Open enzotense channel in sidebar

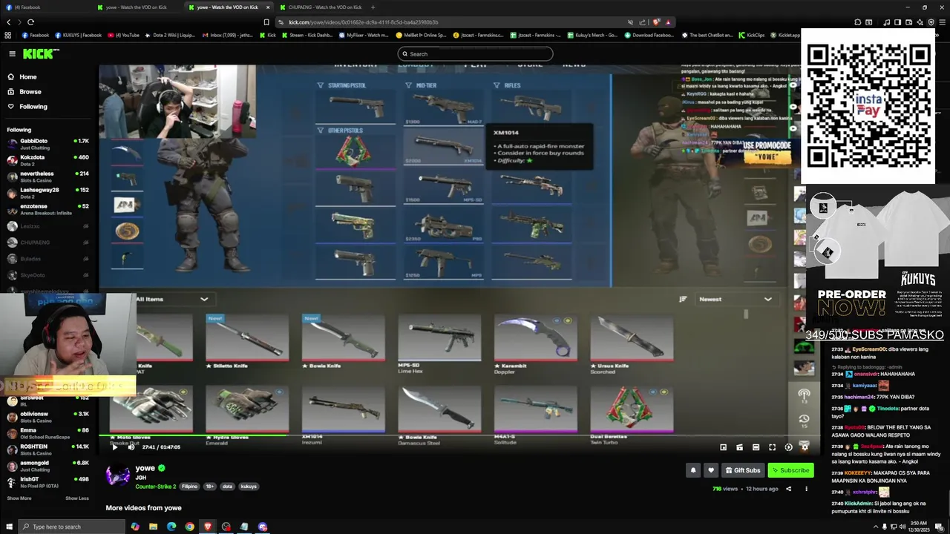pos(48,209)
